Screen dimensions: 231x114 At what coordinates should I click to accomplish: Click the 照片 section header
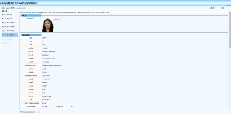coord(24,16)
